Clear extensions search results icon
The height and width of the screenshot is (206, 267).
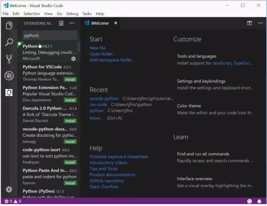coord(61,23)
